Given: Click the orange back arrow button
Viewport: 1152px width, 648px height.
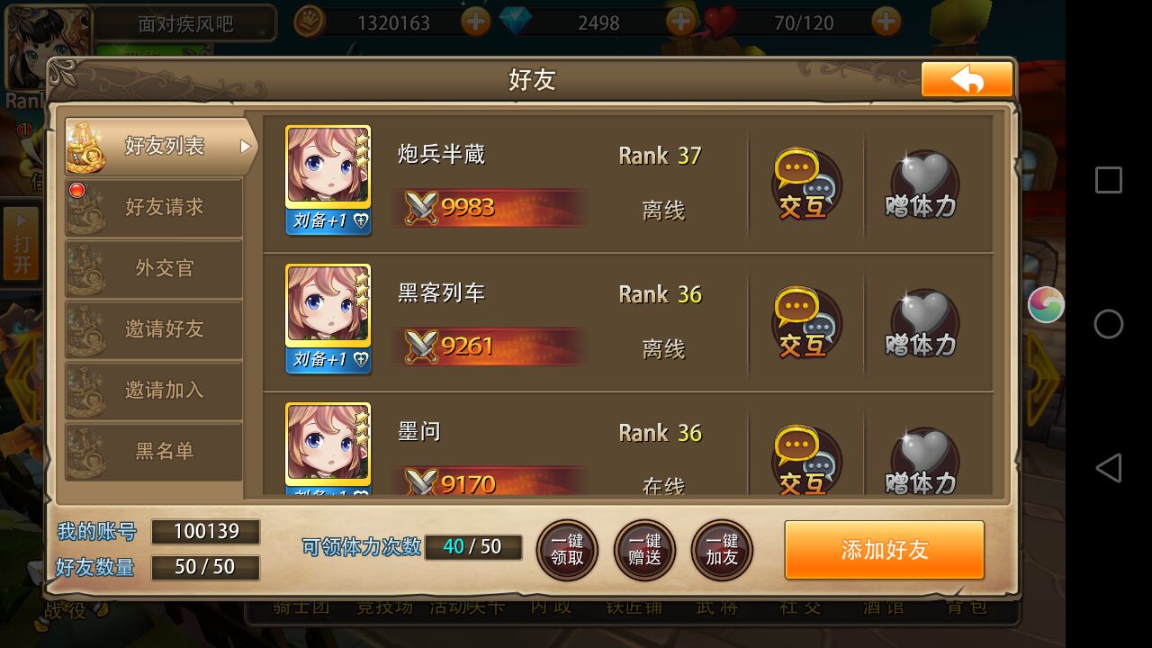Looking at the screenshot, I should [x=967, y=80].
